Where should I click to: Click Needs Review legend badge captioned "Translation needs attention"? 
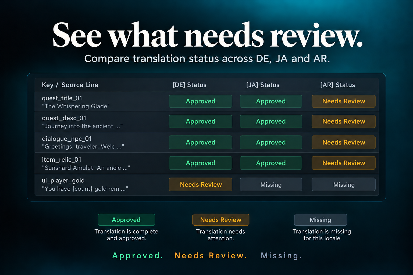[x=221, y=220]
